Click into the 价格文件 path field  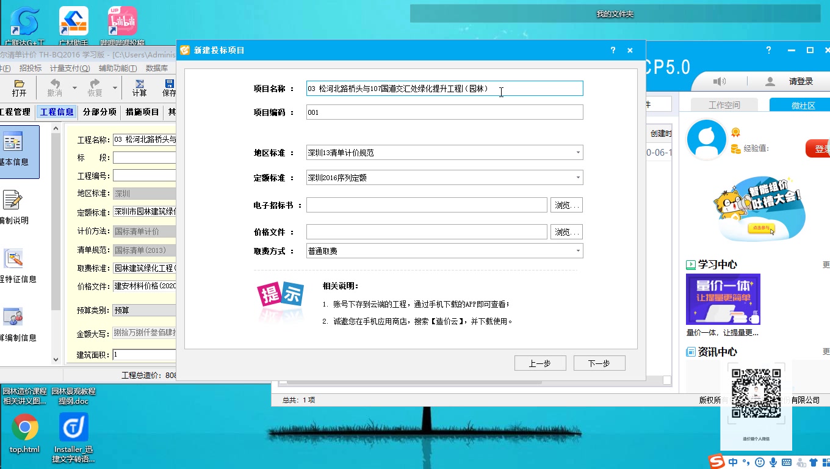point(427,232)
